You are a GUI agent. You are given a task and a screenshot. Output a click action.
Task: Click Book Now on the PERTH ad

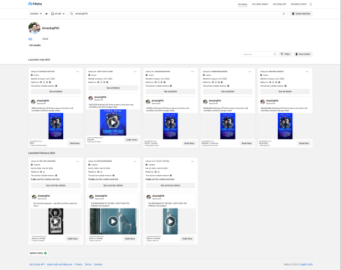75,144
